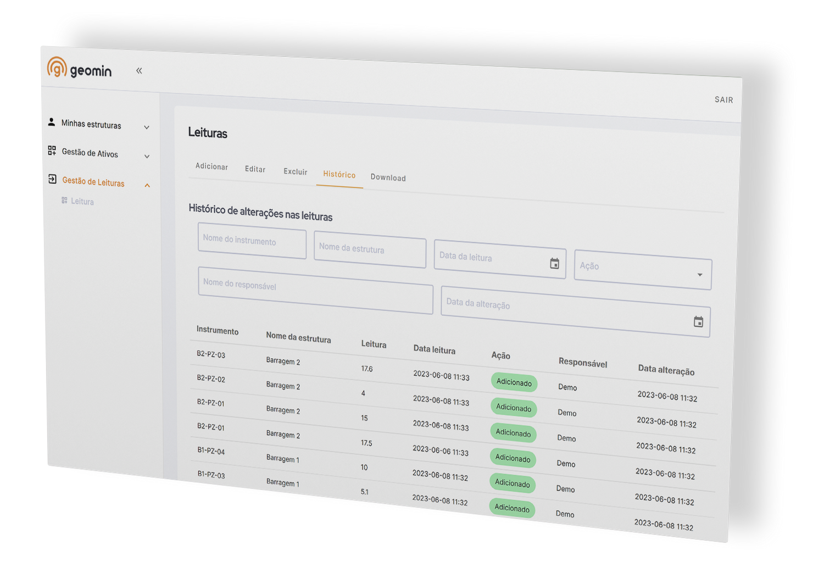
Task: Click the Adicionado badge for B2-PZ-03
Action: 514,382
